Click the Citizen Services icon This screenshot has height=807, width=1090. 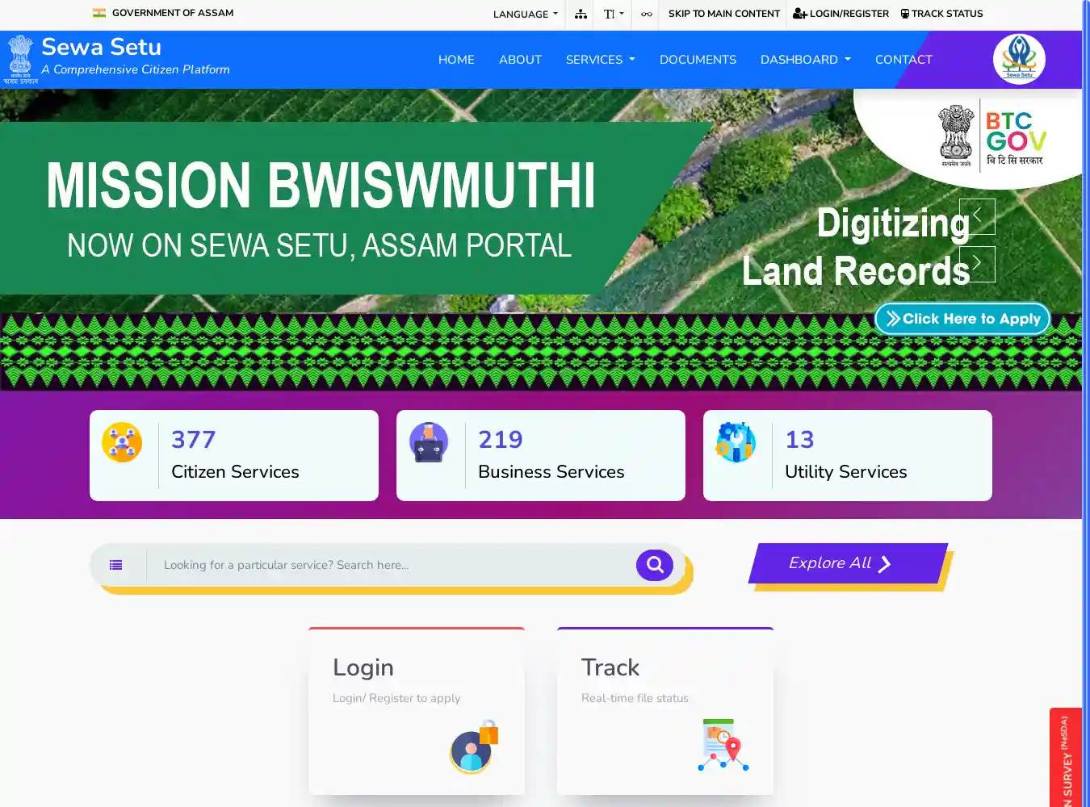(x=122, y=442)
